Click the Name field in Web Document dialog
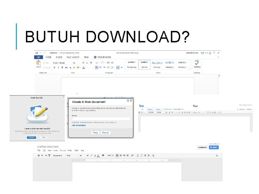 click(101, 119)
